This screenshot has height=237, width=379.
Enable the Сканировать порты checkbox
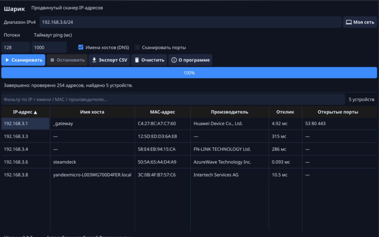pos(137,47)
